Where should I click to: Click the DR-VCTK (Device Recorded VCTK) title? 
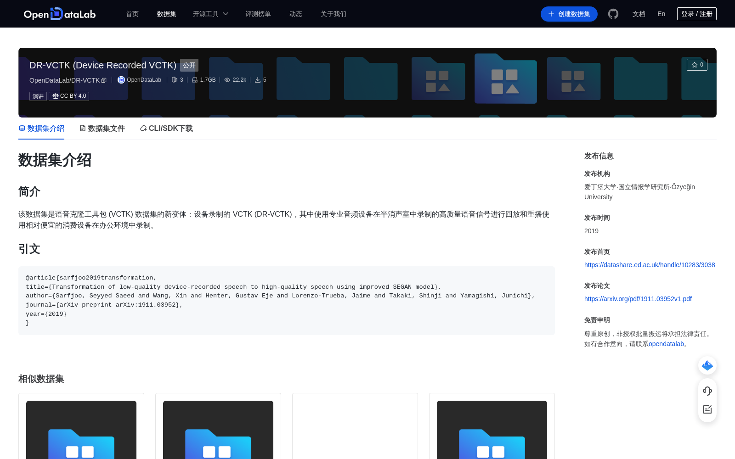[x=103, y=65]
